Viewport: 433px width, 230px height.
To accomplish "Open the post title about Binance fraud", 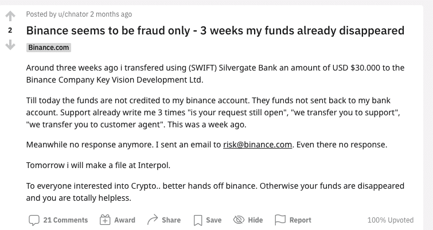I will [215, 30].
